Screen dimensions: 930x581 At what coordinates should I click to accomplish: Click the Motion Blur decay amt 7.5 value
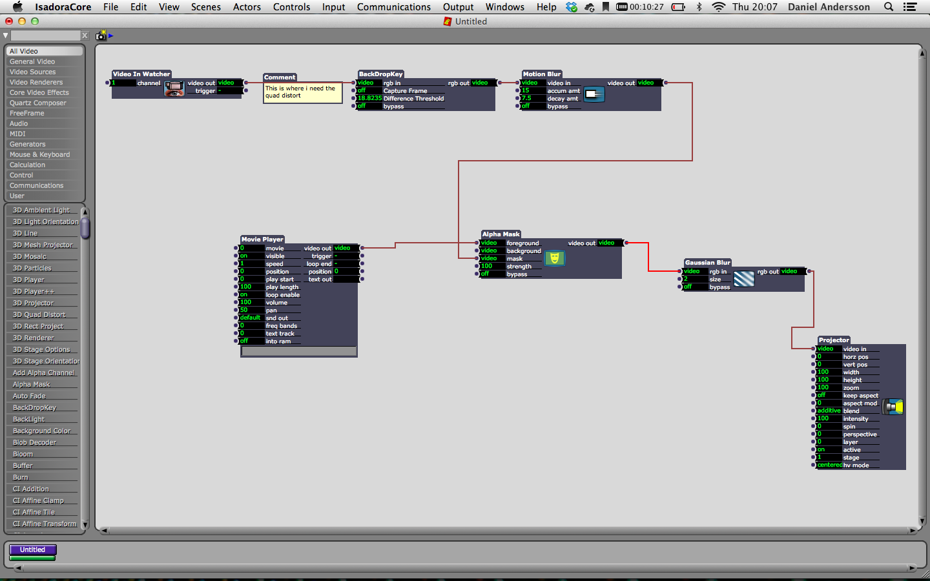(x=533, y=99)
